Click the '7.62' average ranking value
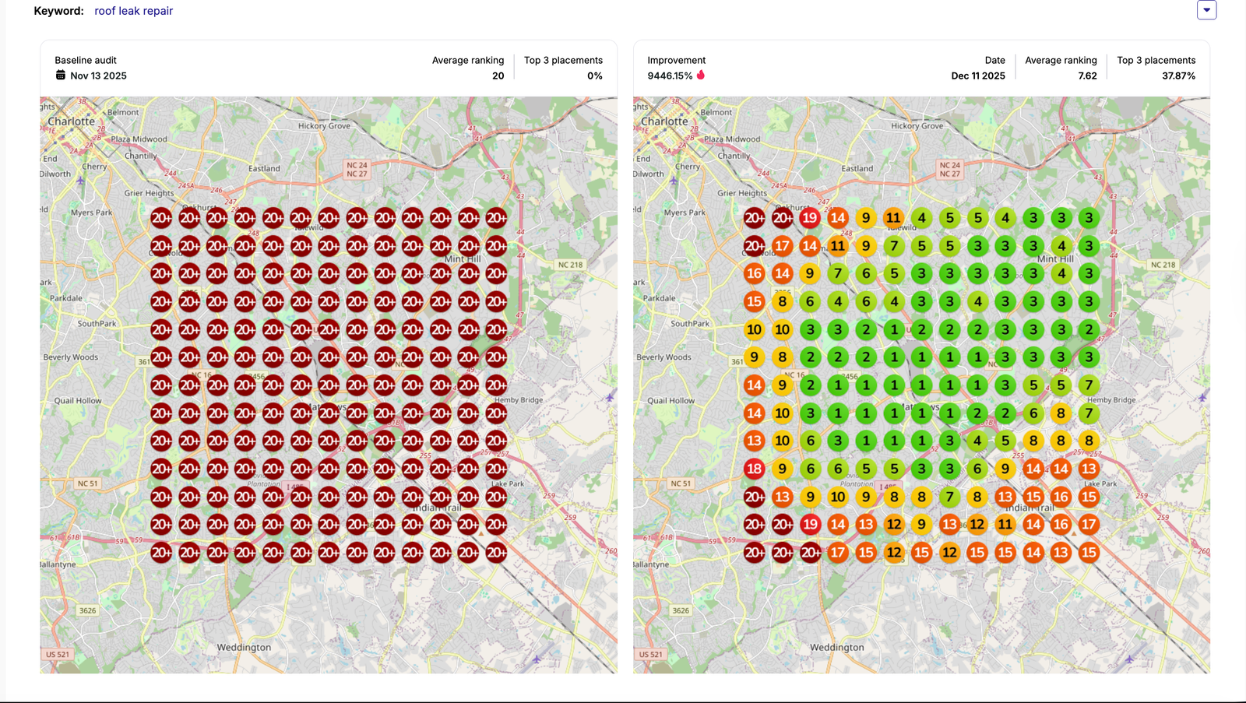The height and width of the screenshot is (703, 1246). [1087, 76]
